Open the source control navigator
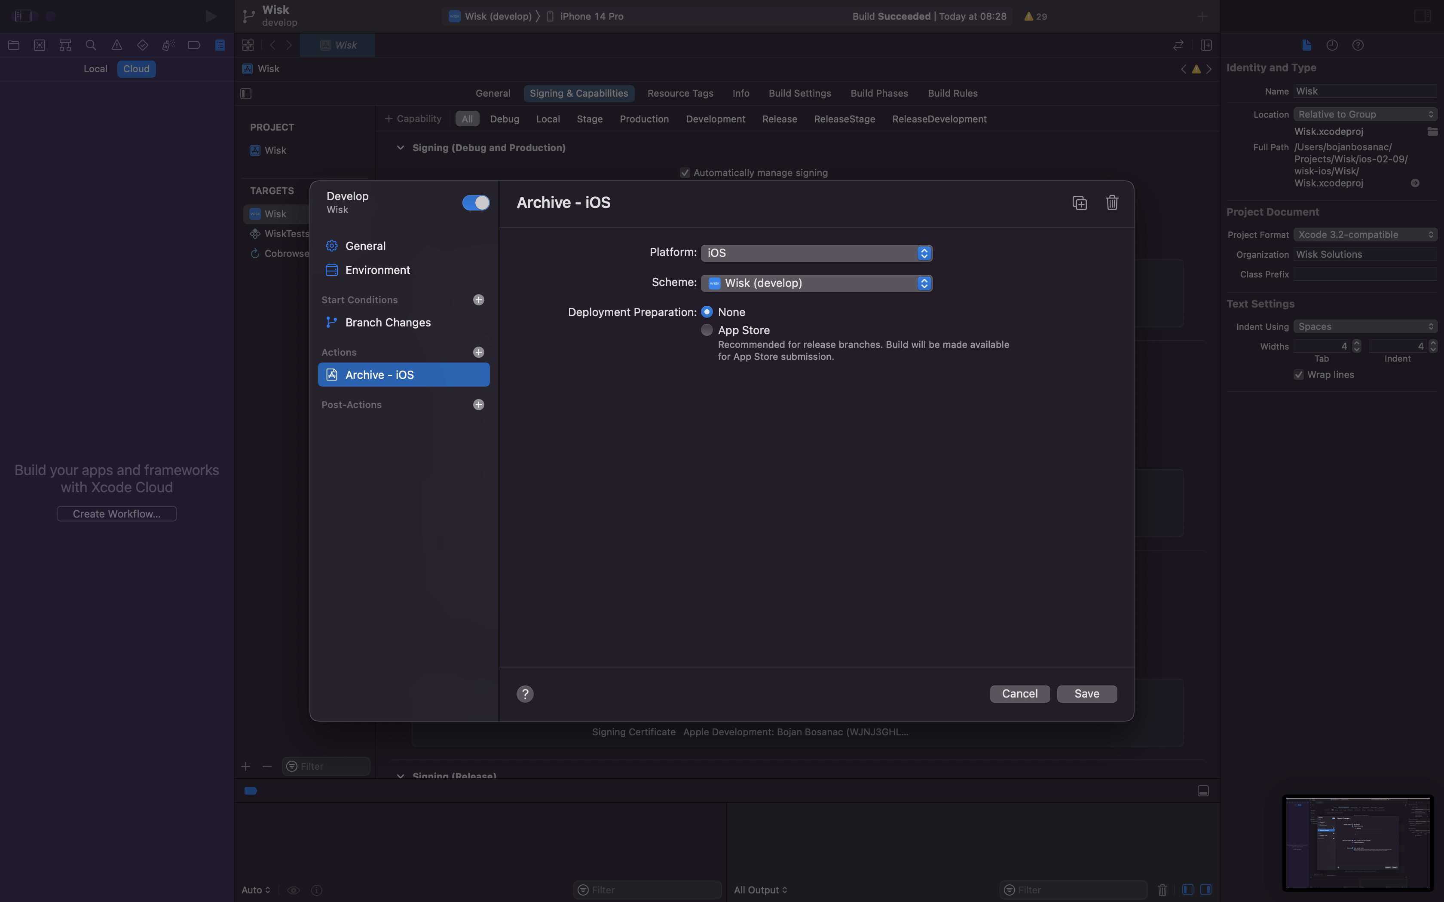The image size is (1444, 902). click(x=40, y=46)
